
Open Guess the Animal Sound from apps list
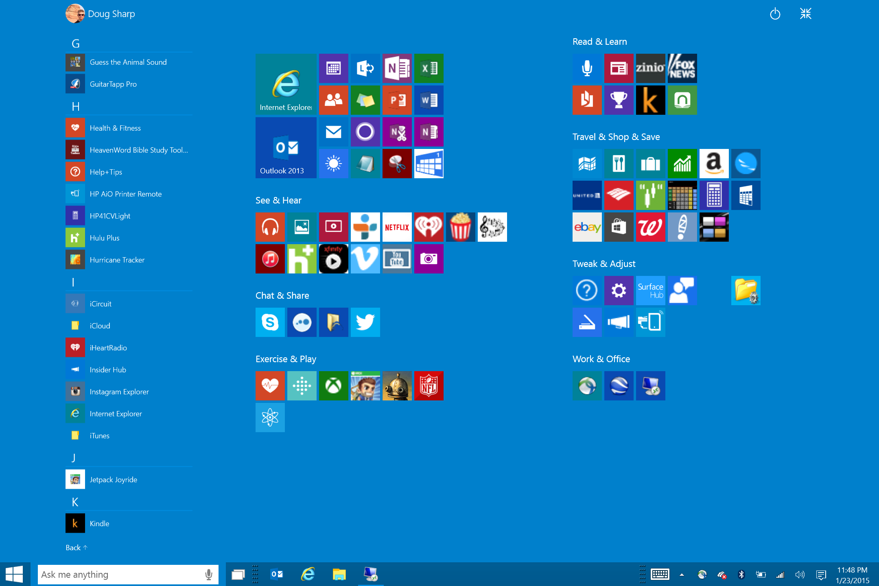pos(129,62)
